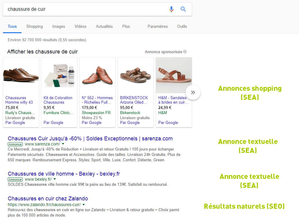
Task: Open Chaussures Homme willy 43 product link
Action: pyautogui.click(x=19, y=100)
